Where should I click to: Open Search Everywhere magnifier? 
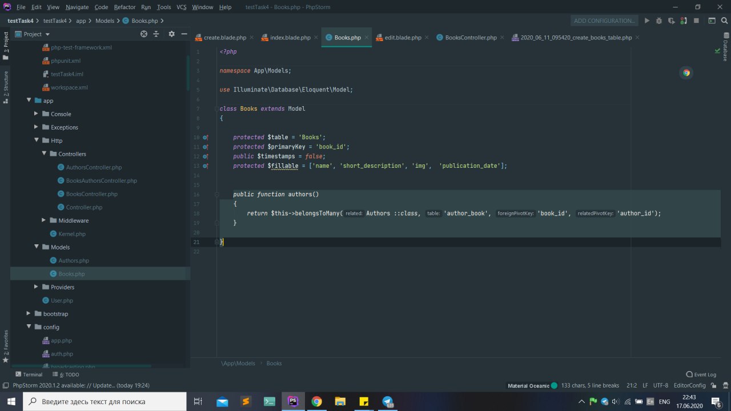tap(724, 21)
